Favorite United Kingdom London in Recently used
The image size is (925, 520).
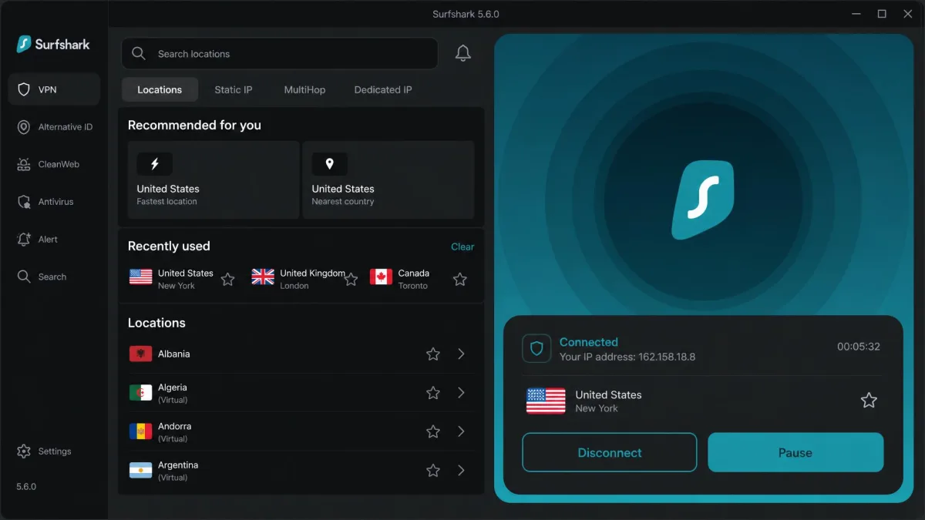[351, 279]
